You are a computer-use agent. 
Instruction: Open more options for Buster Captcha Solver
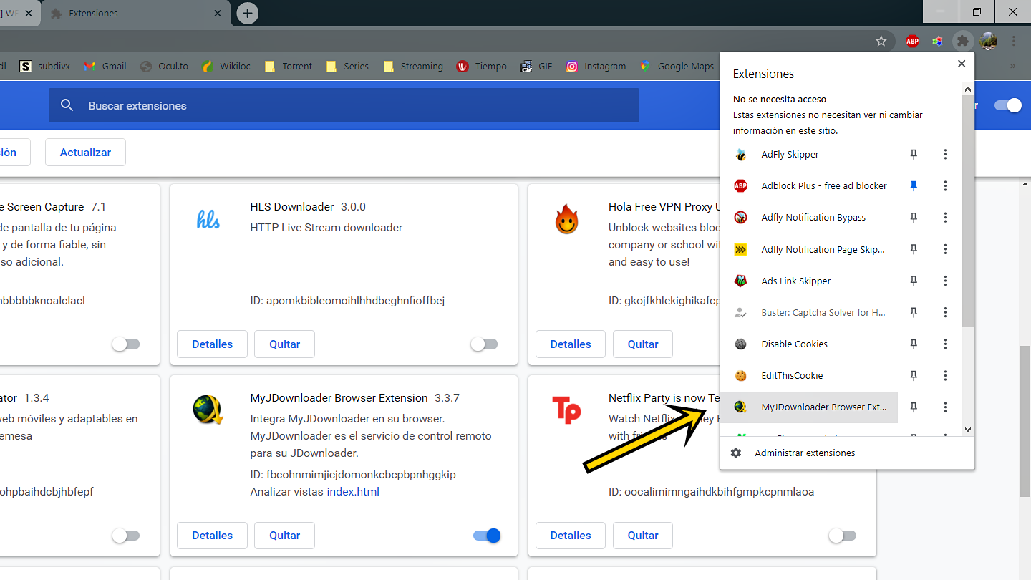click(945, 312)
